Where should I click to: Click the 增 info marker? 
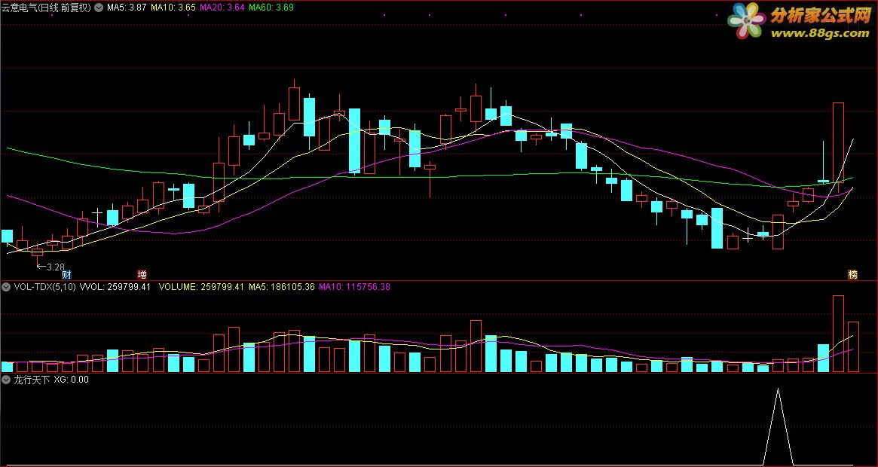tap(142, 274)
